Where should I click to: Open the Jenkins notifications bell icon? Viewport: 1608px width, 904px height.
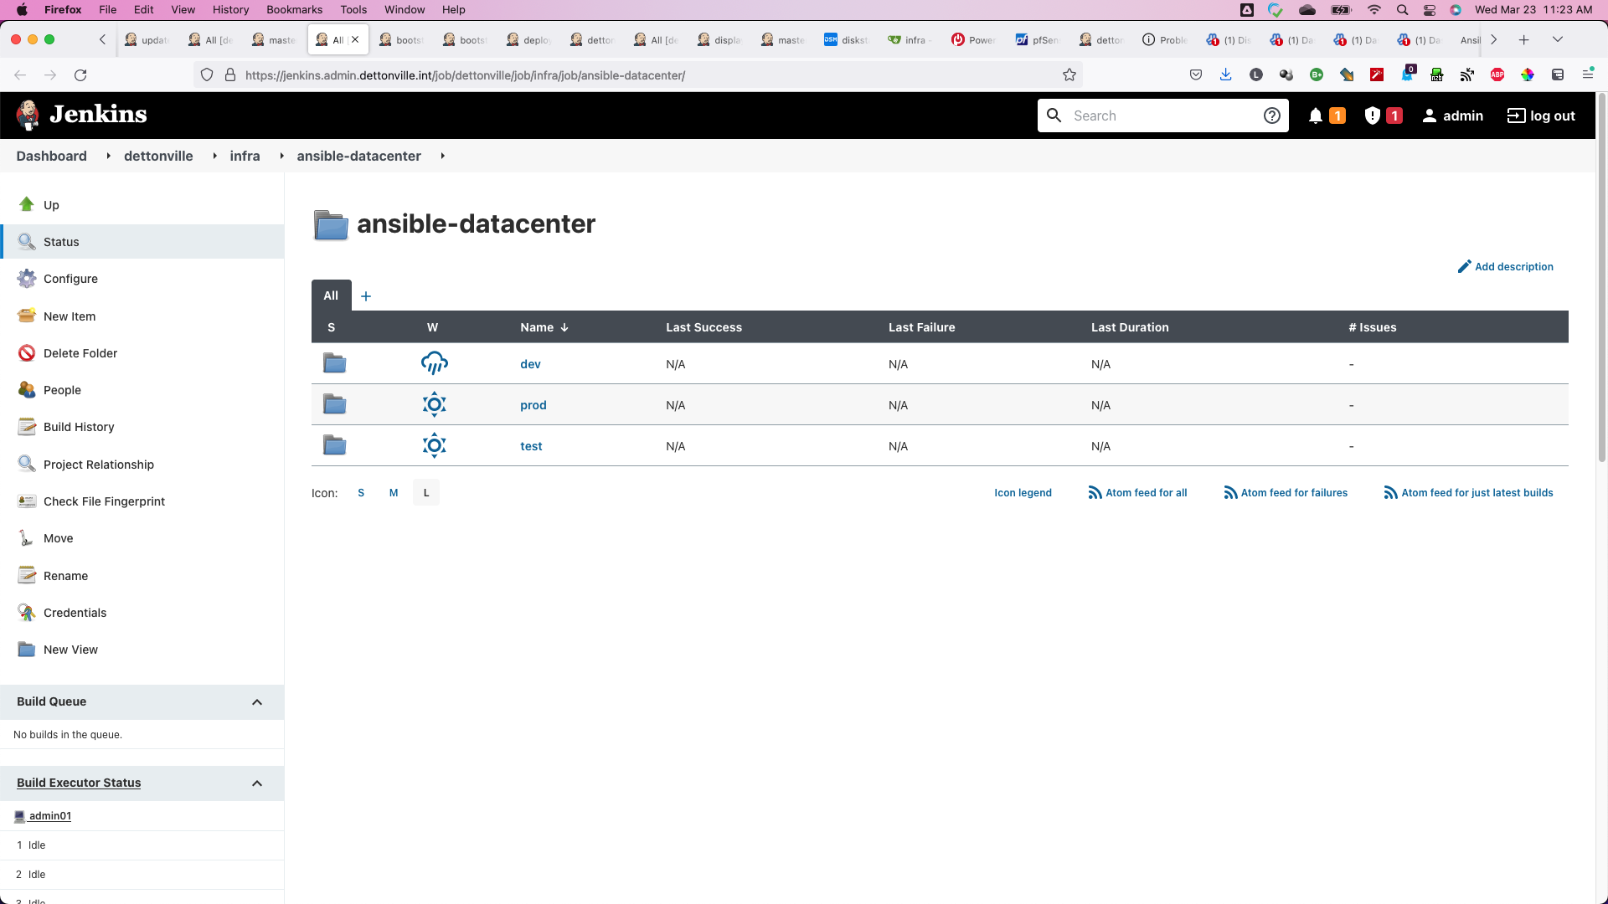coord(1316,116)
